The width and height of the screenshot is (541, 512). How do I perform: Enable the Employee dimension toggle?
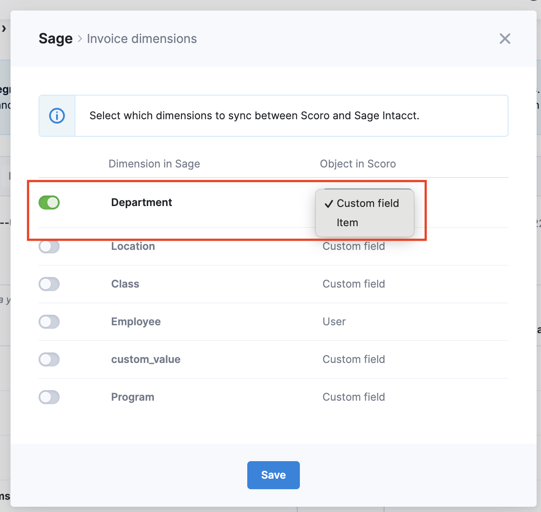pos(49,322)
